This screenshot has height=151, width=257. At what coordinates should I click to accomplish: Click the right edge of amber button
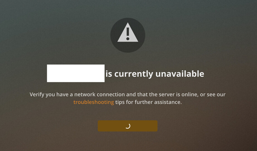click(157, 126)
